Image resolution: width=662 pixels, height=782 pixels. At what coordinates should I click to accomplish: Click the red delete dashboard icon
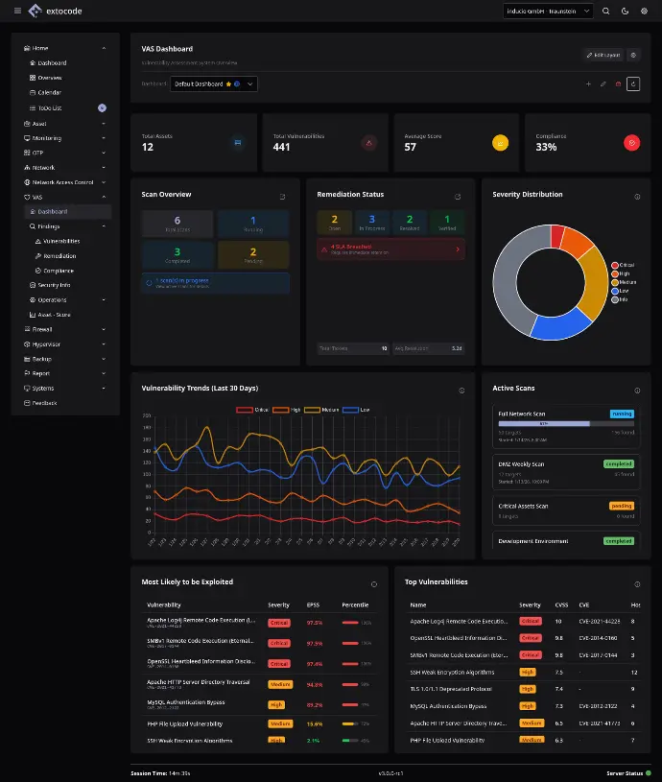(x=618, y=84)
